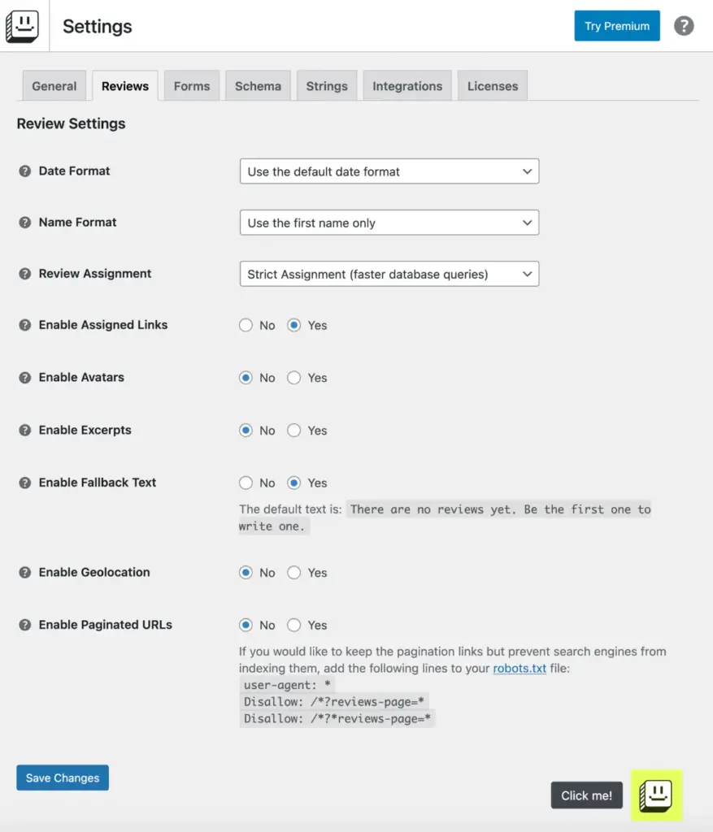
Task: Click the help icon beside Enable Fallback Text
Action: click(24, 482)
